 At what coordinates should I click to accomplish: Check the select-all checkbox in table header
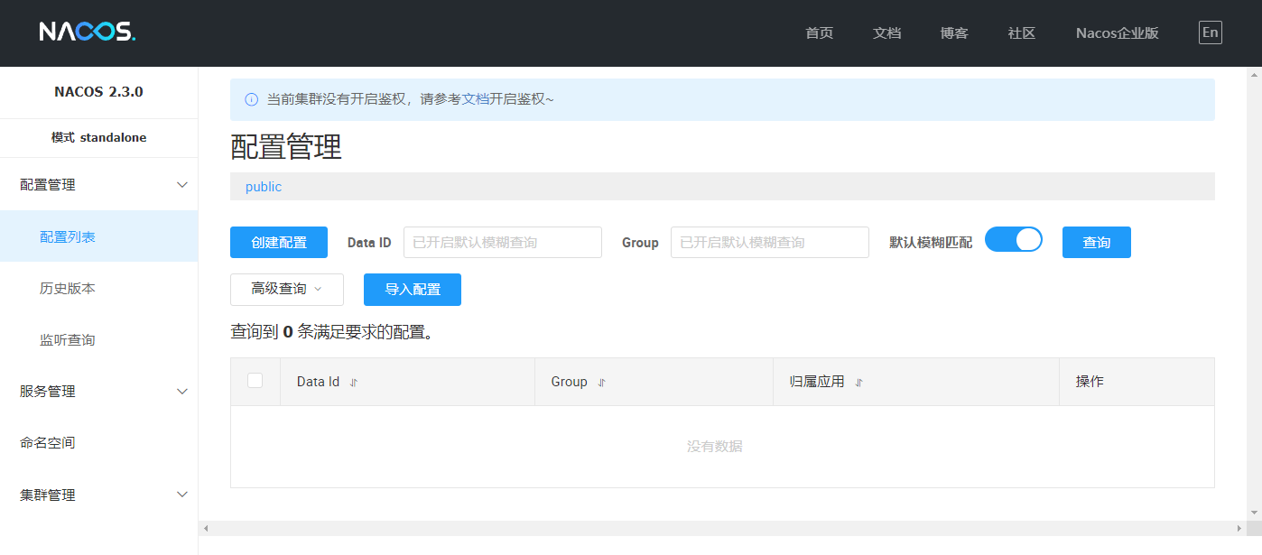point(255,381)
